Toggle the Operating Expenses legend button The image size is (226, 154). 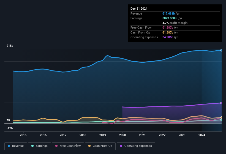(136, 146)
